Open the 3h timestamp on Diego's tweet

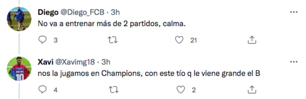[x=115, y=12]
